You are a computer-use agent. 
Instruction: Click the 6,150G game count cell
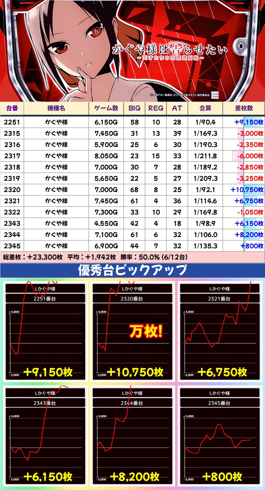[106, 122]
